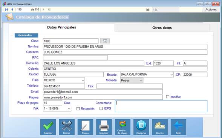Open the Estado dropdown
Image resolution: width=222 pixels, height=138 pixels.
click(147, 75)
